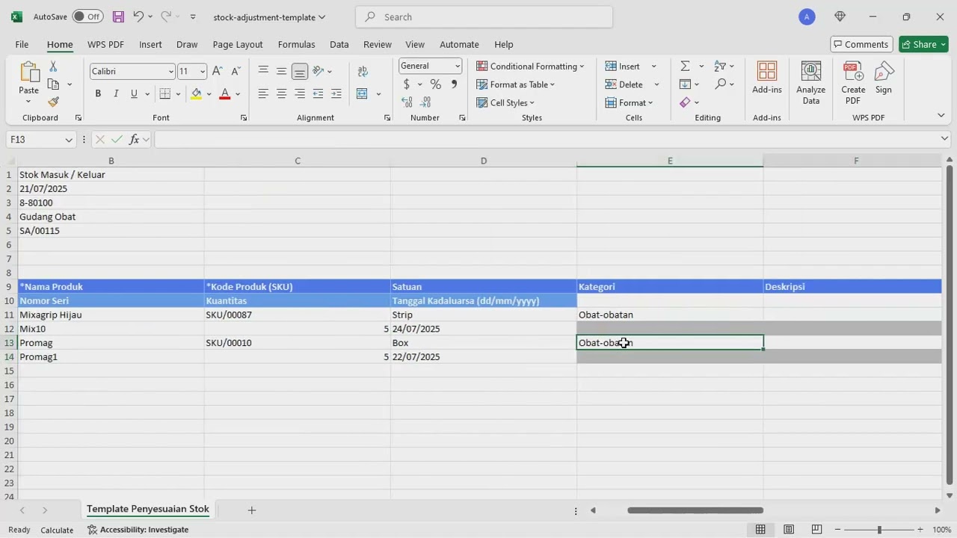
Task: Open Analyze Data tool
Action: 810,83
